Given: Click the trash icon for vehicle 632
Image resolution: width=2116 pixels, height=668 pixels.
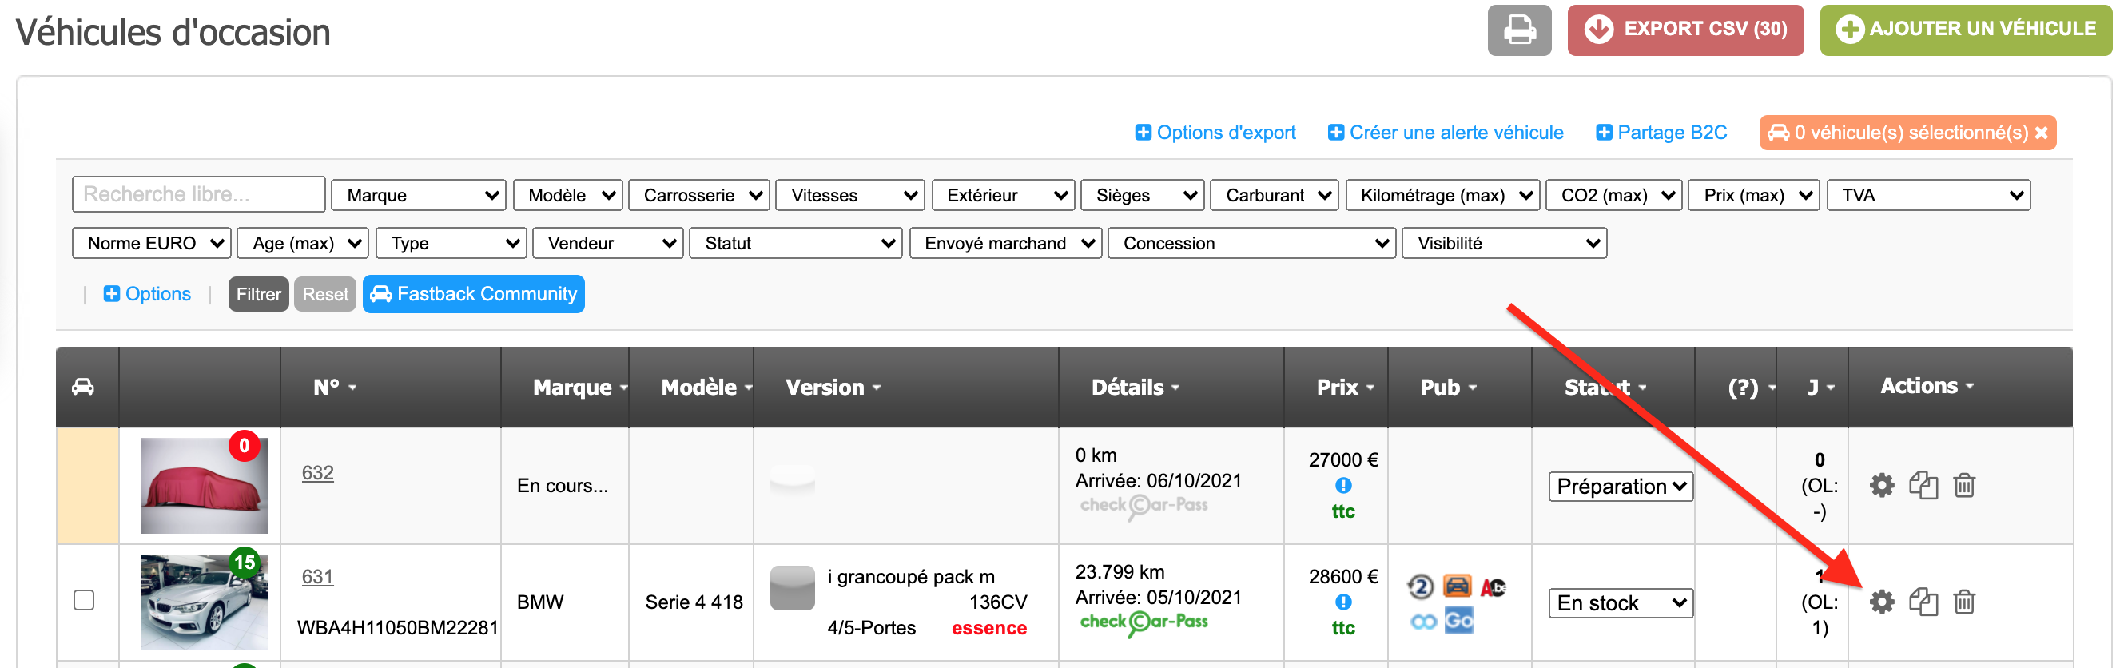Looking at the screenshot, I should [1964, 486].
